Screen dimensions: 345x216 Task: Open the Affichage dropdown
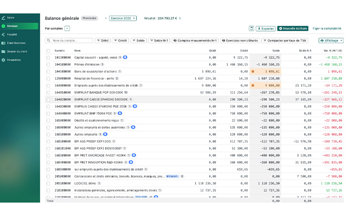(331, 41)
